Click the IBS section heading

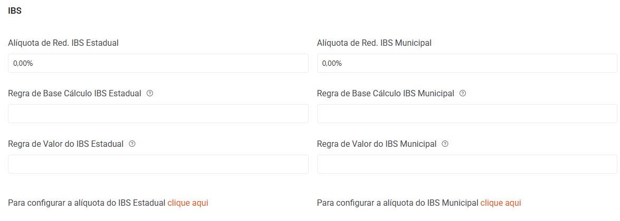(15, 11)
